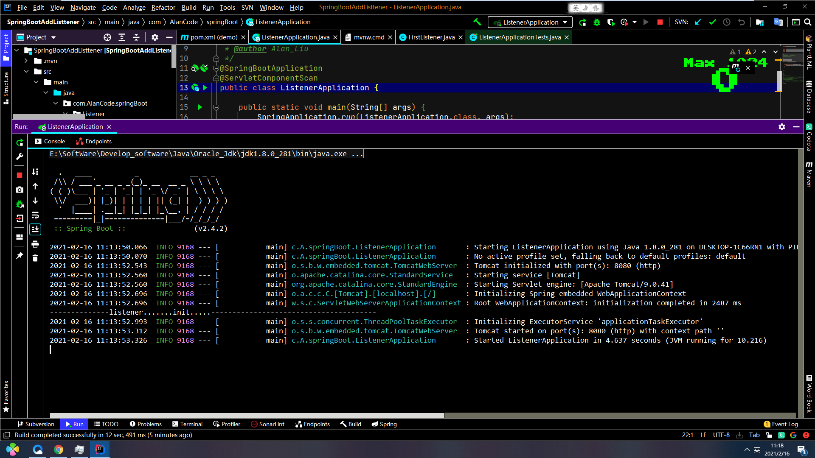Toggle the Codota tool window on right stripe

click(x=809, y=137)
